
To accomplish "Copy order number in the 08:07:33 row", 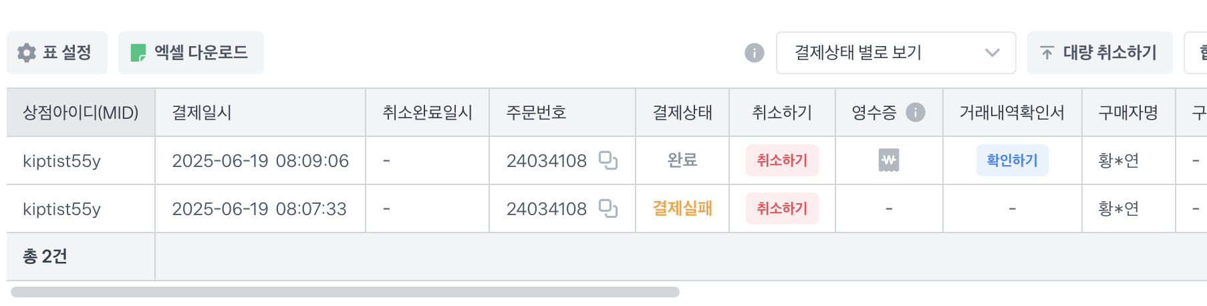I will pyautogui.click(x=608, y=208).
